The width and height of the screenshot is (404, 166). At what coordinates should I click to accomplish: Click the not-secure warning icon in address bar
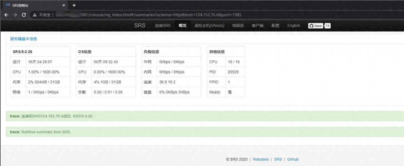35,15
